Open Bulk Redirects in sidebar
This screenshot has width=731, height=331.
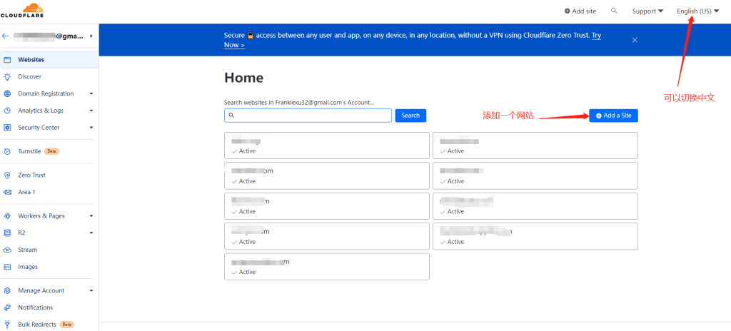click(36, 325)
